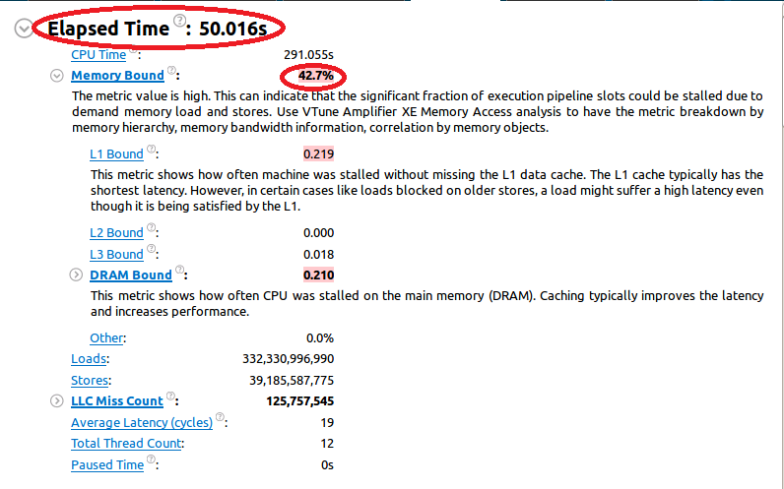The image size is (784, 489).
Task: Open the L1 Bound link
Action: click(x=116, y=153)
